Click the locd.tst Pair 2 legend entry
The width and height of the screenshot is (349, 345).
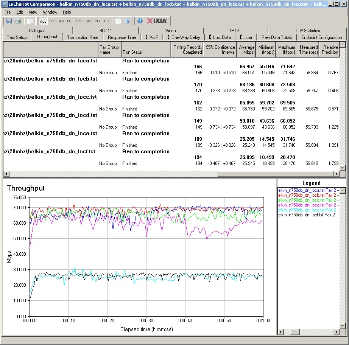tap(308, 205)
